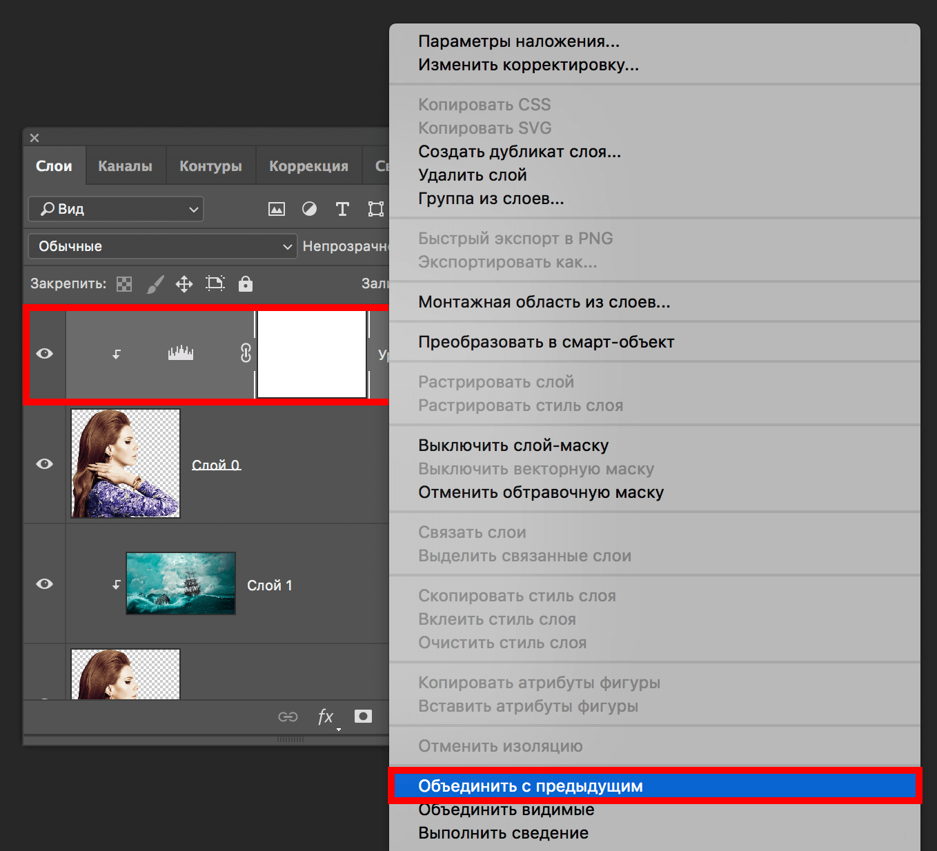Lock image pixels brush icon
The width and height of the screenshot is (937, 851).
click(156, 284)
